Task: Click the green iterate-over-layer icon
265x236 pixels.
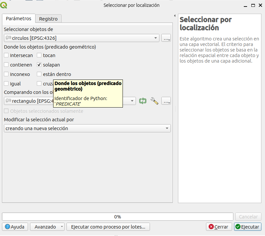Action: pos(143,101)
